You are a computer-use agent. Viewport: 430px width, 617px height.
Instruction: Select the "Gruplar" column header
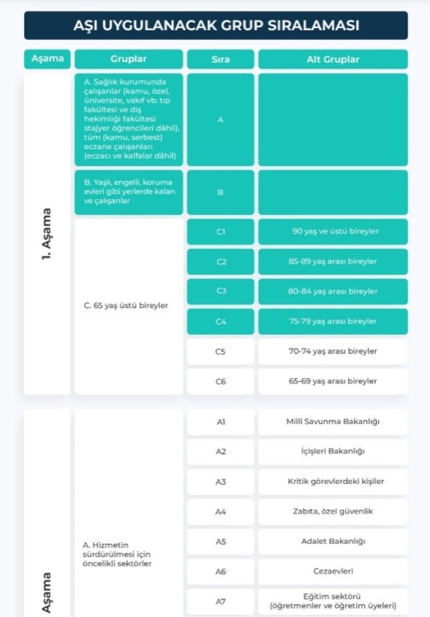click(128, 59)
